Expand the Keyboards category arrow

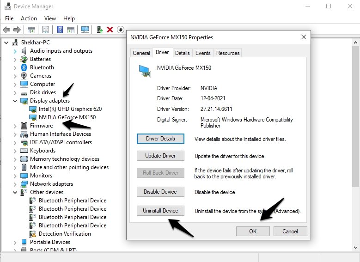[15, 151]
